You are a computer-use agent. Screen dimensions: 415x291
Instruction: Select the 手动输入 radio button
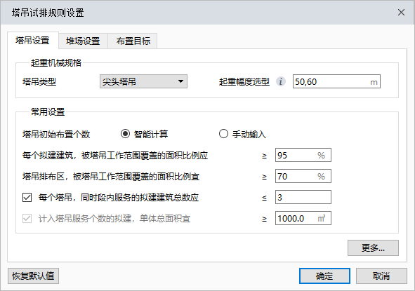[223, 134]
